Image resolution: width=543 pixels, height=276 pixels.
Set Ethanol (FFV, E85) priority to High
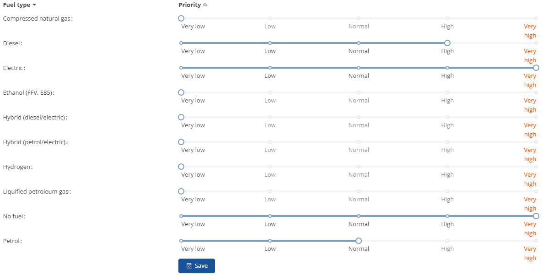click(447, 92)
